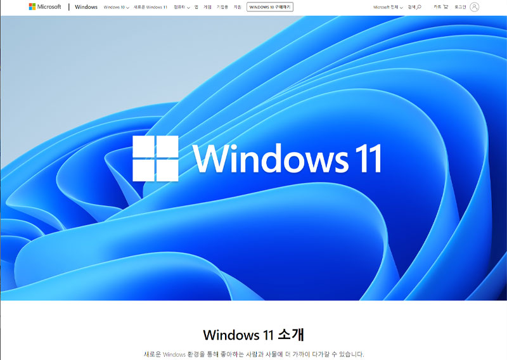
Task: Open the 새로운 Windows 11 menu item
Action: 150,7
